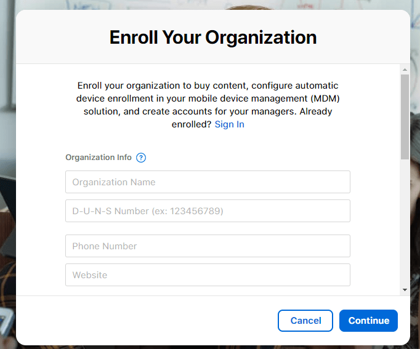Image resolution: width=420 pixels, height=349 pixels.
Task: Focus the Organization Name field
Action: pos(208,182)
